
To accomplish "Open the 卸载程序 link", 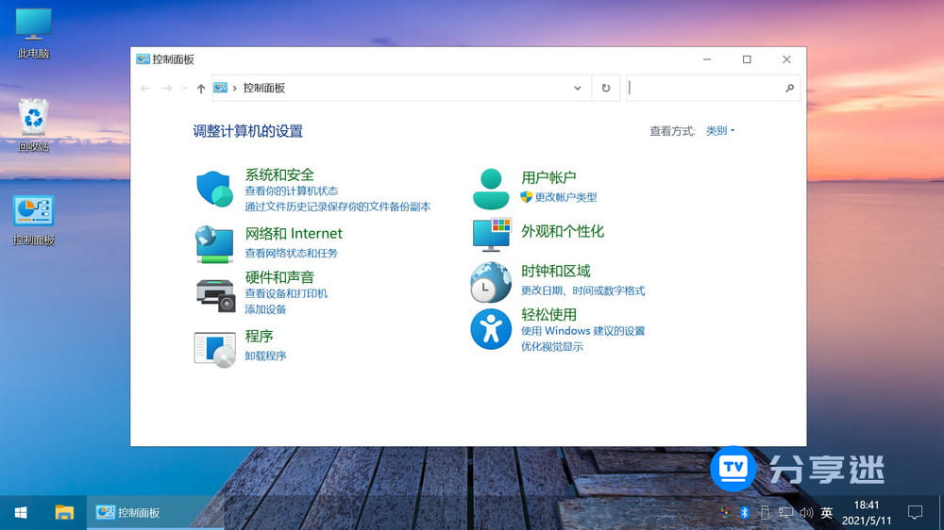I will coord(265,356).
